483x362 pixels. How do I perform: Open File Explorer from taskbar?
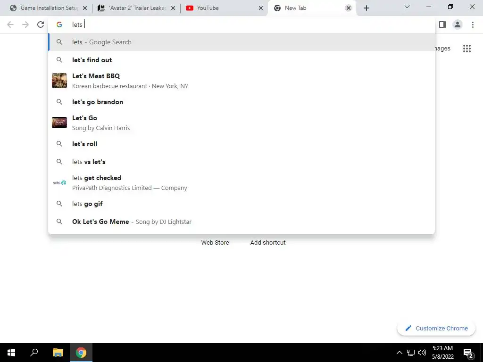58,353
